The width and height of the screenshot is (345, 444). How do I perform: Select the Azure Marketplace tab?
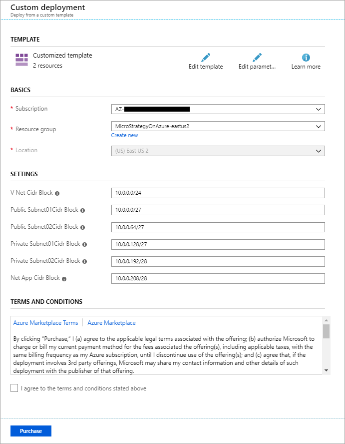coord(111,323)
